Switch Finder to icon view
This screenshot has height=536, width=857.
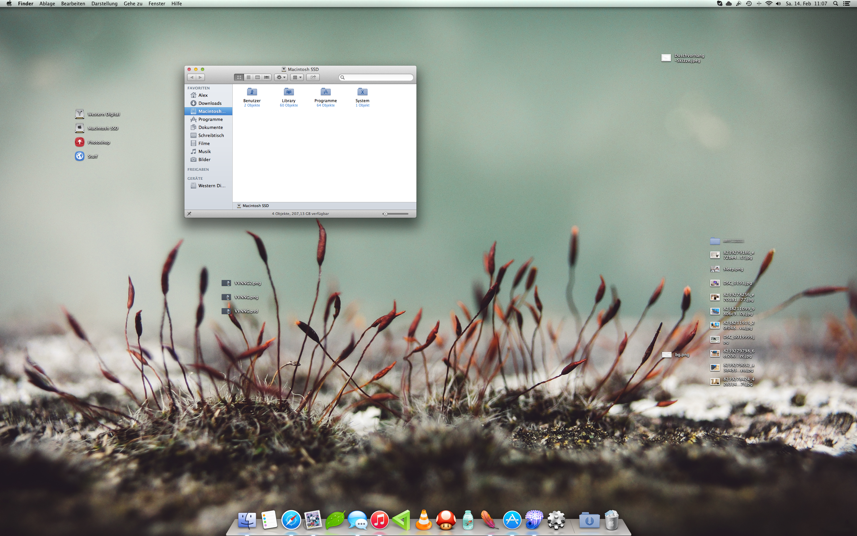pos(239,77)
